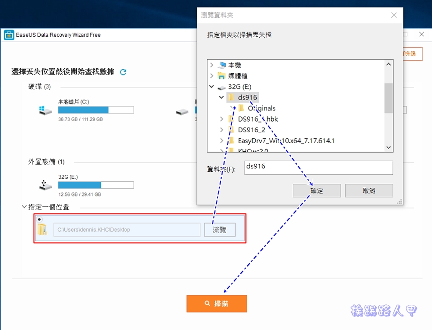Click the folder tree scrollbar down arrow

tap(388, 147)
